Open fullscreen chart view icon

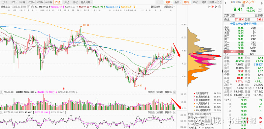point(219,2)
